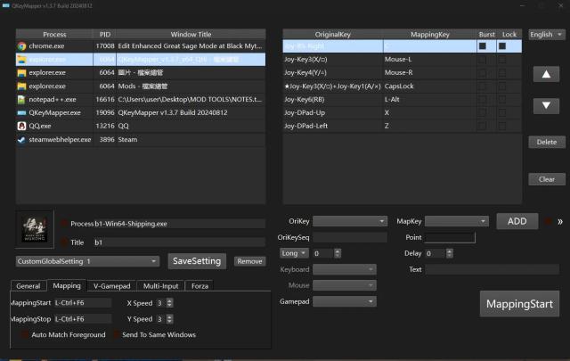Click the steamwebhelper.exe Steam icon
This screenshot has height=361, width=570.
coord(21,139)
